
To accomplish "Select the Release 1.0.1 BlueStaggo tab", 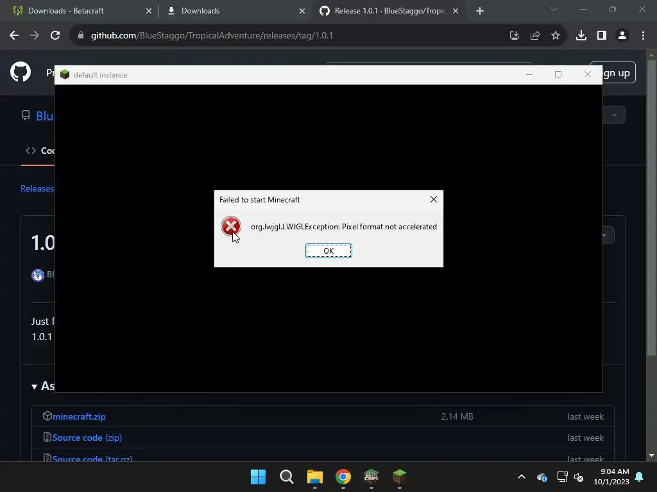I will click(x=389, y=11).
